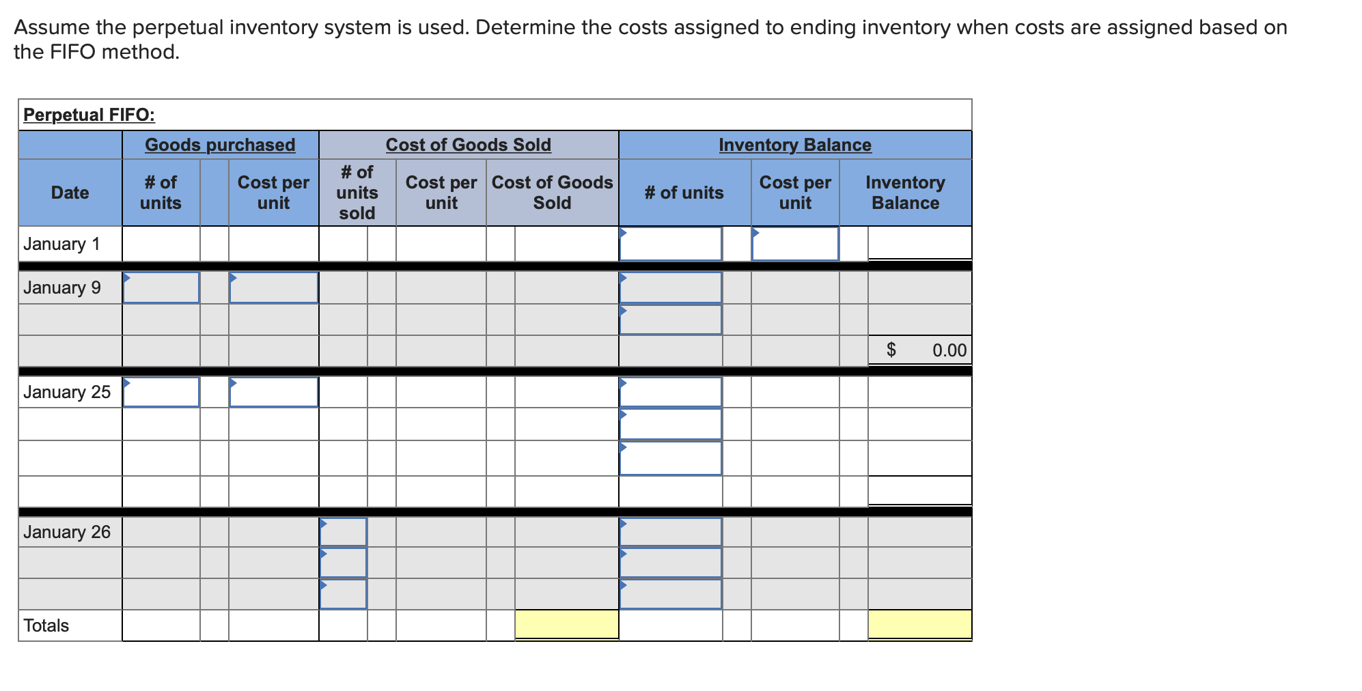Click the January 26 date label
Screen dimensions: 1362x691
tap(66, 532)
